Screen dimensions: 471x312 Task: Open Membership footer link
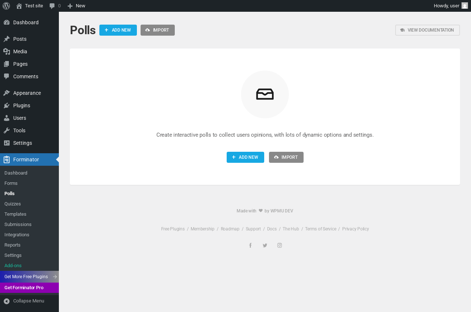[202, 229]
